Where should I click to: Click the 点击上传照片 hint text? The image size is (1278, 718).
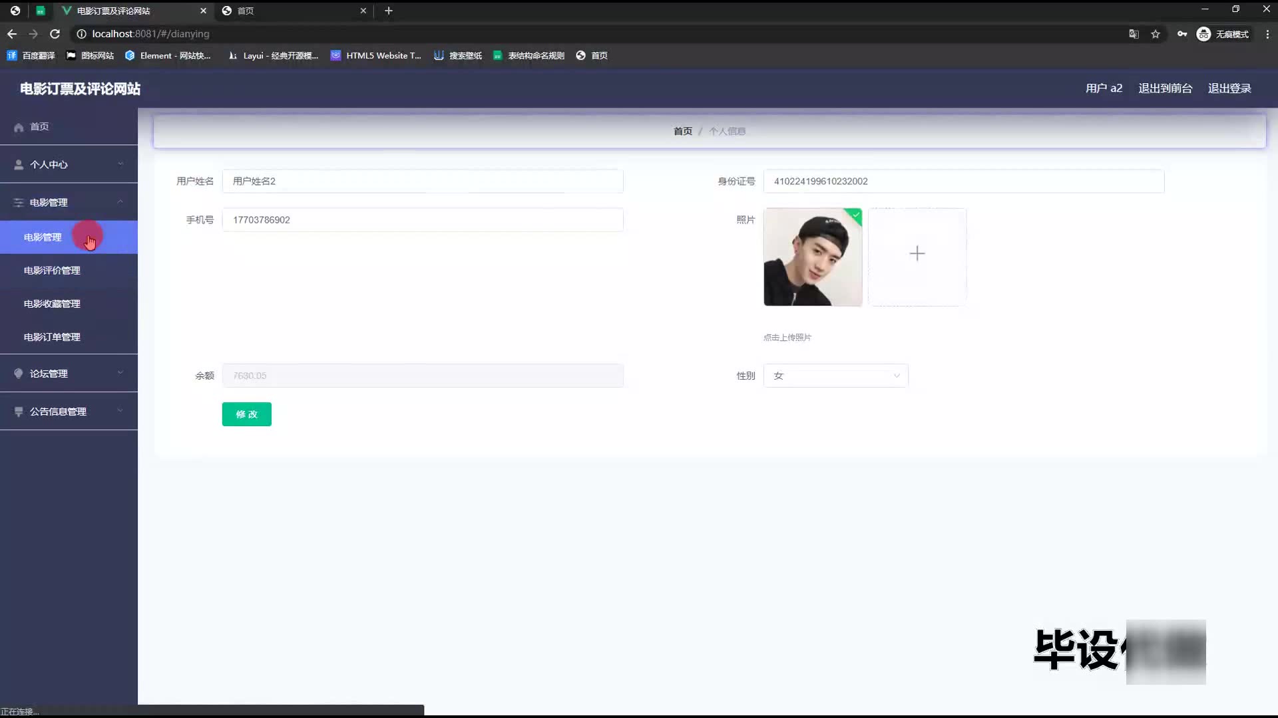pos(787,338)
